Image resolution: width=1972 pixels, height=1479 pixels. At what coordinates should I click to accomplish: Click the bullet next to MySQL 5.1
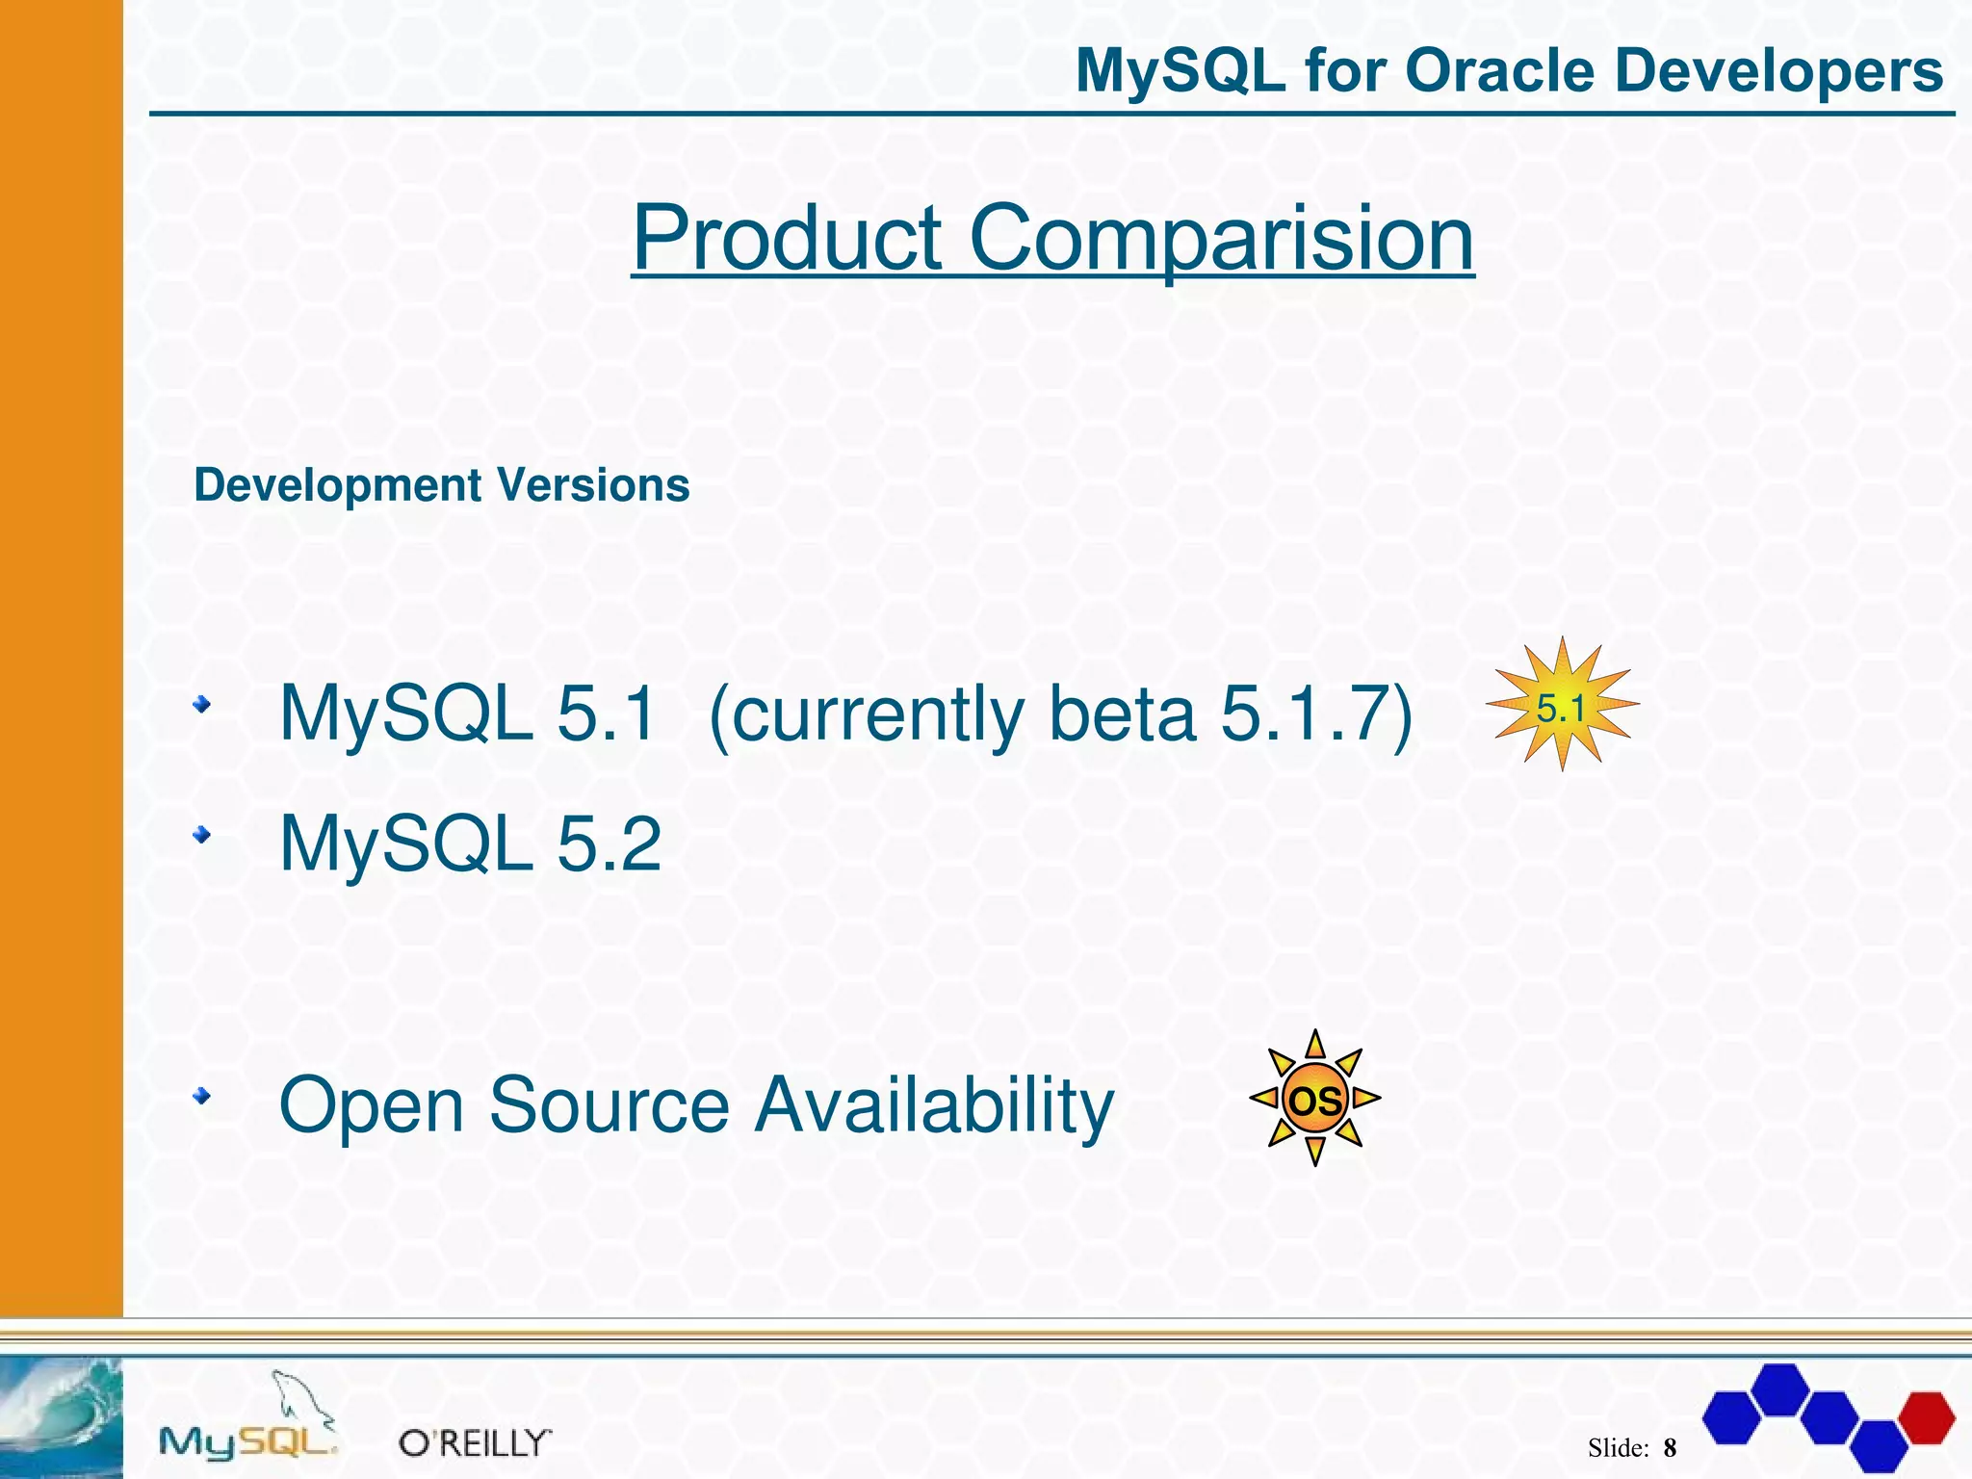pos(201,706)
